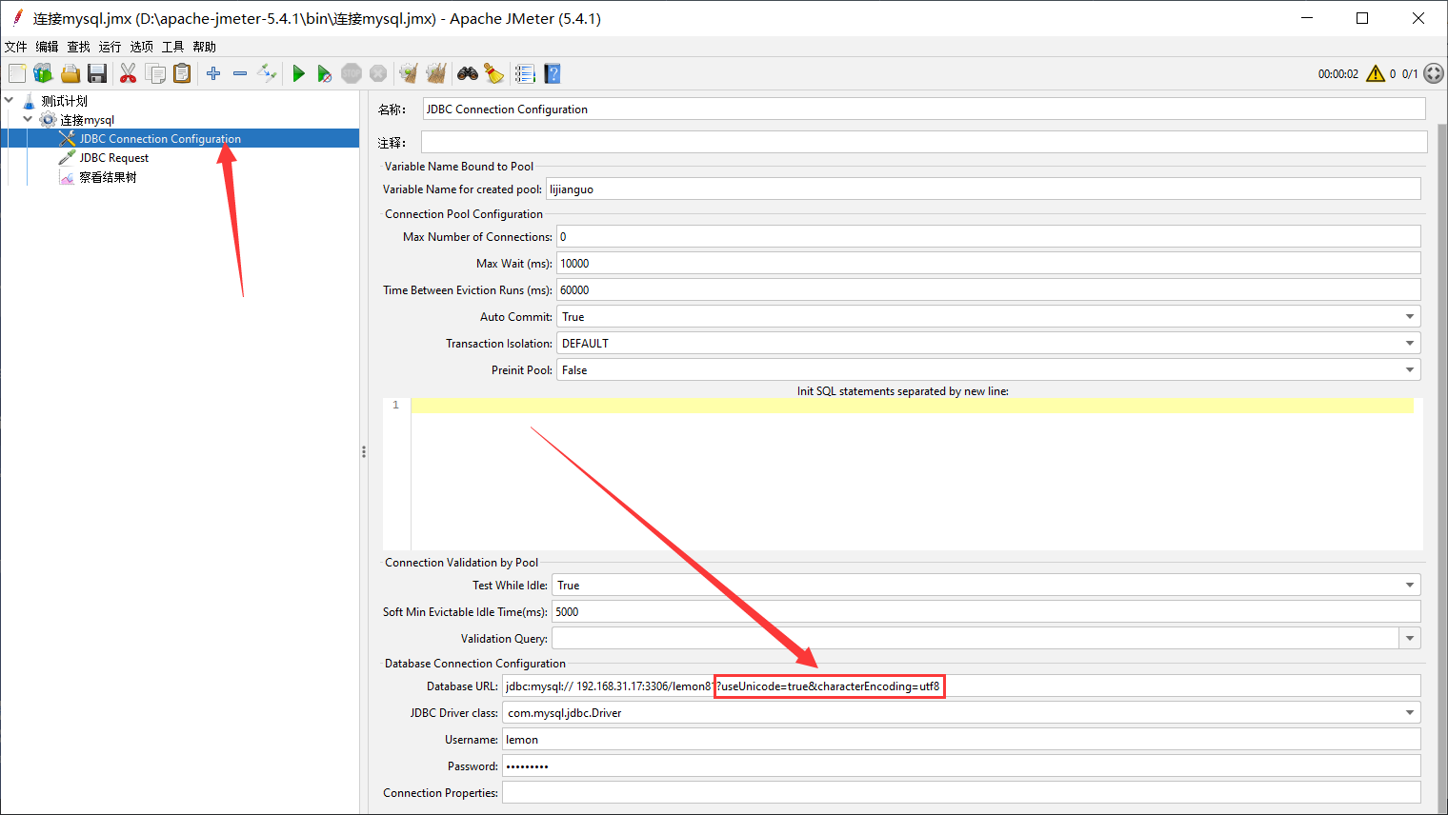The width and height of the screenshot is (1448, 815).
Task: Select JDBC Request in the tree
Action: 113,158
